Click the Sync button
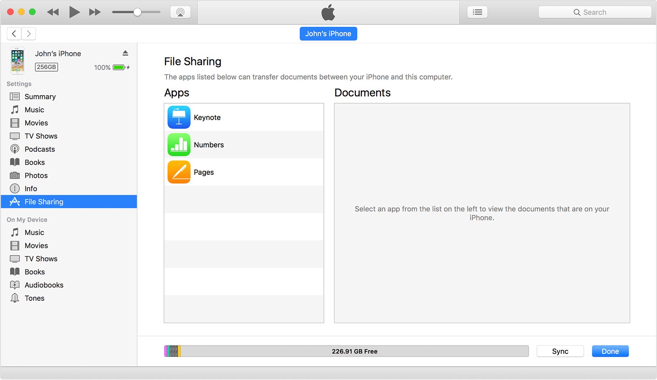The width and height of the screenshot is (657, 380). tap(560, 351)
